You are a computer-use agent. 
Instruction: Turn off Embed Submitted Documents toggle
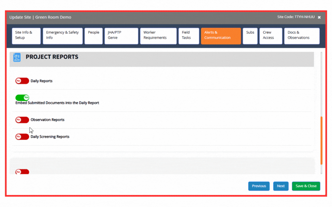22,97
